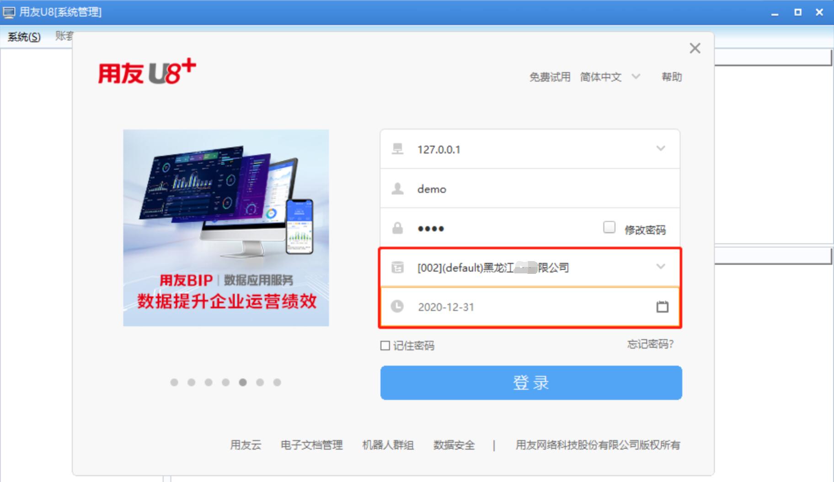834x482 pixels.
Task: Click the 免费试用 link
Action: (550, 77)
